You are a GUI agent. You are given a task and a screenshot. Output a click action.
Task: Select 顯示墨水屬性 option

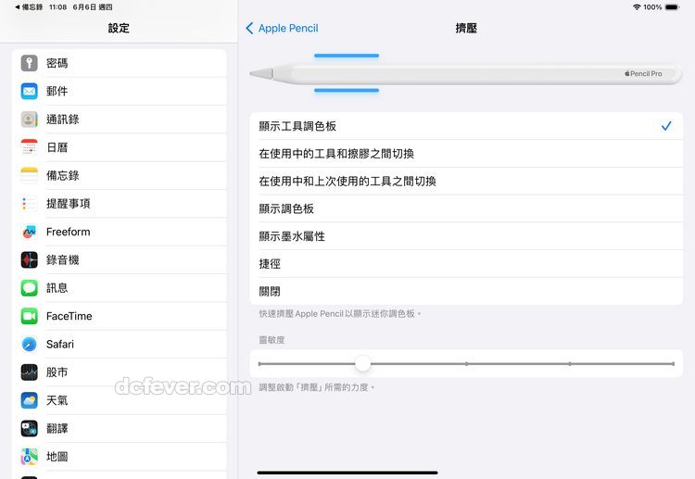point(466,236)
